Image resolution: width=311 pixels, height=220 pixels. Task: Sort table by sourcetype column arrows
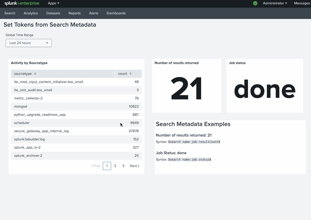tap(35, 74)
